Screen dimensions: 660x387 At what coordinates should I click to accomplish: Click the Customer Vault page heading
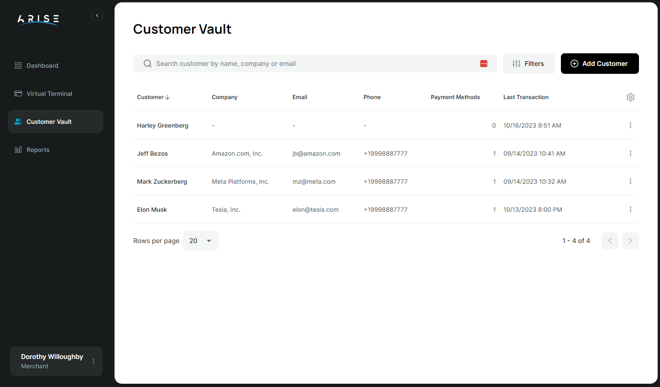(x=182, y=29)
